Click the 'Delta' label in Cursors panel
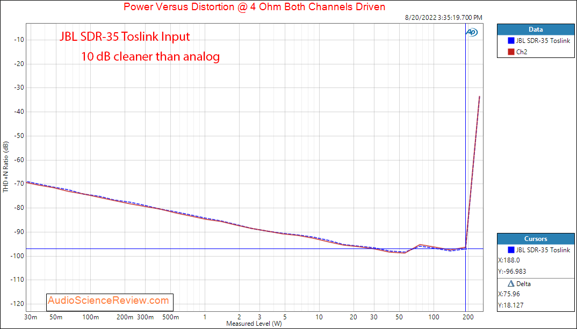Screen dimensions: 577x329 click(524, 284)
